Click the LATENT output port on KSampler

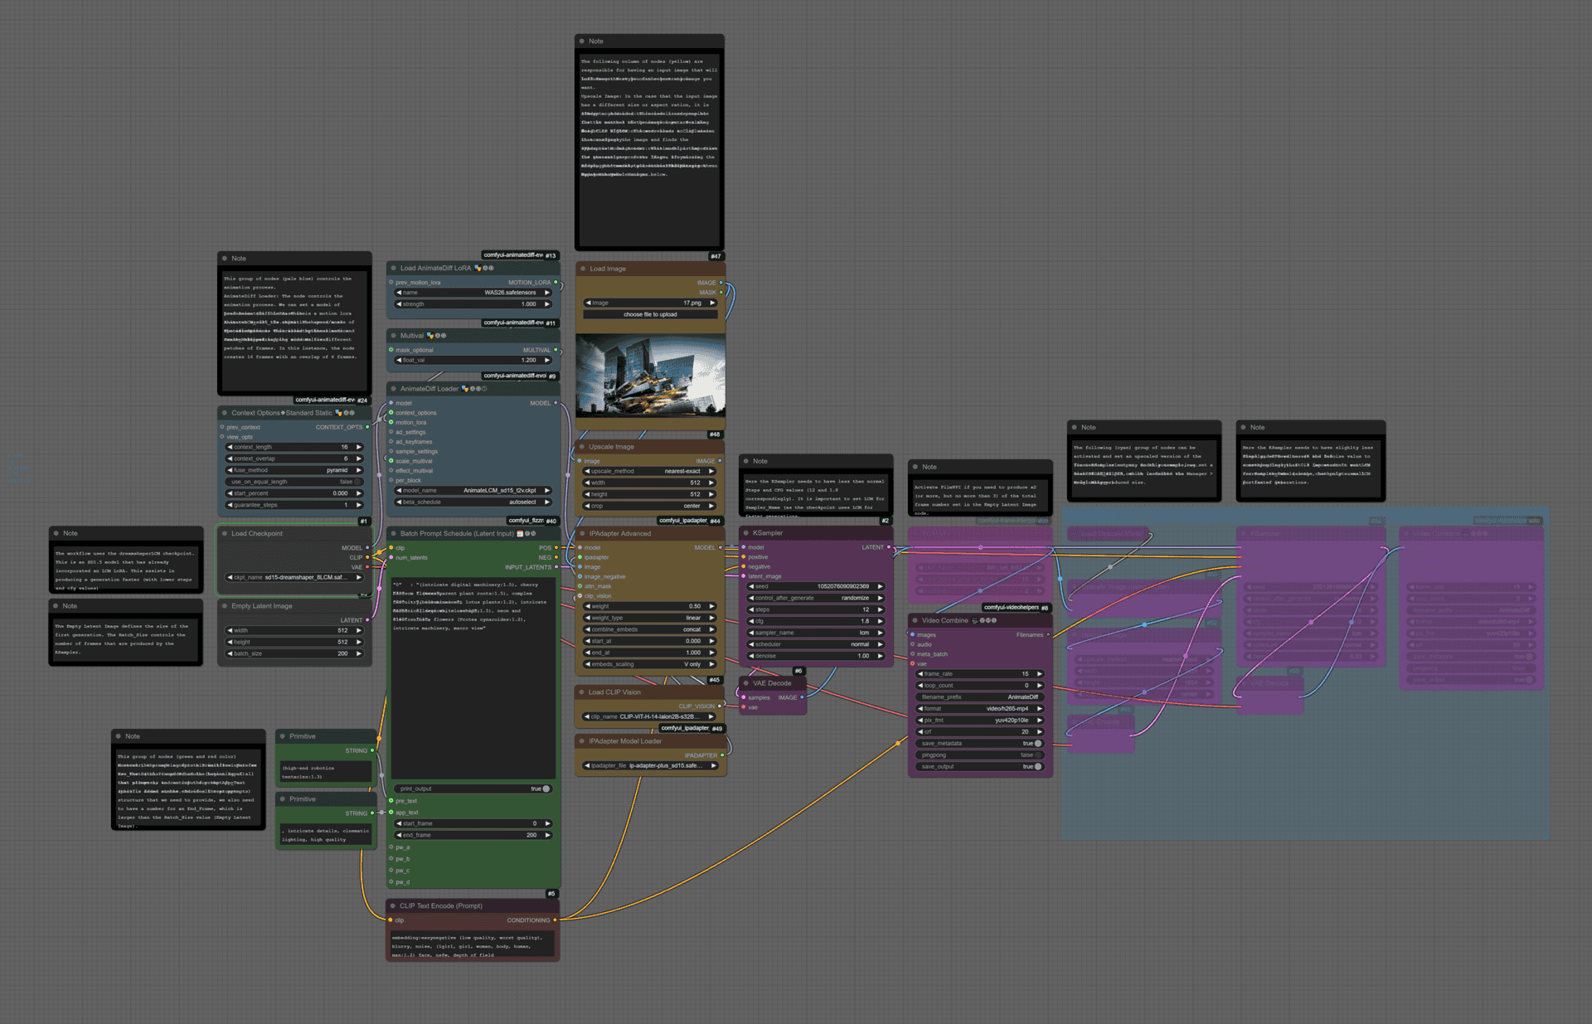pyautogui.click(x=889, y=547)
